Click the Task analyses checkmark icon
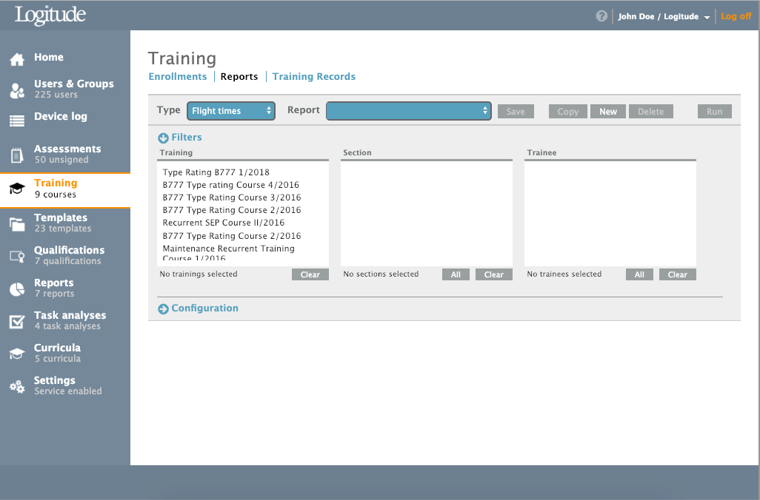 click(x=17, y=322)
